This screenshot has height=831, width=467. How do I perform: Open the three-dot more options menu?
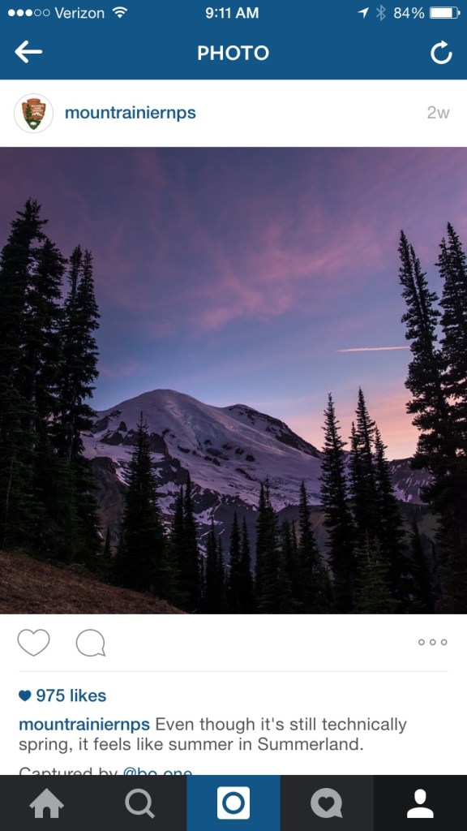[433, 643]
